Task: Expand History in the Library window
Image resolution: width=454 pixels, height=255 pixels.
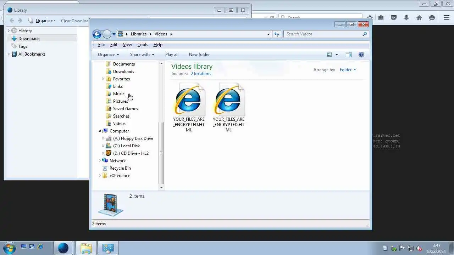Action: pos(9,31)
